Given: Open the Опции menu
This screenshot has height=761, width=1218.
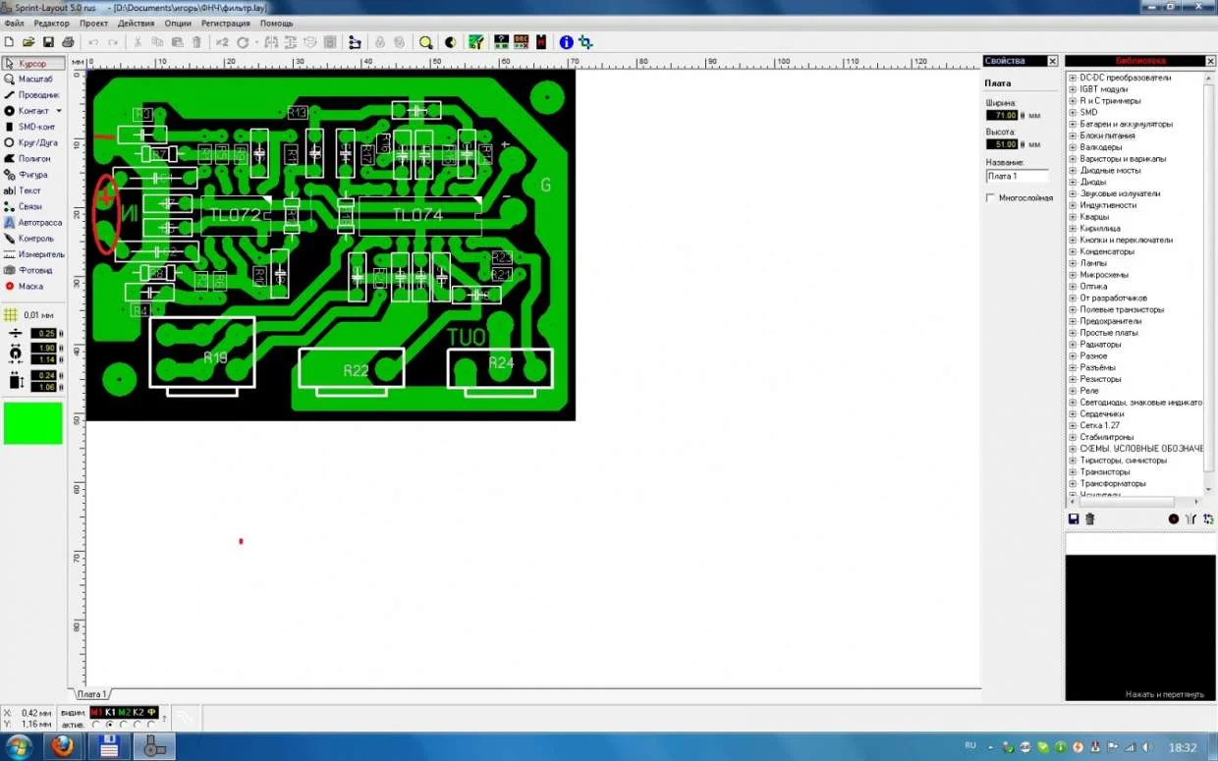Looking at the screenshot, I should 178,23.
